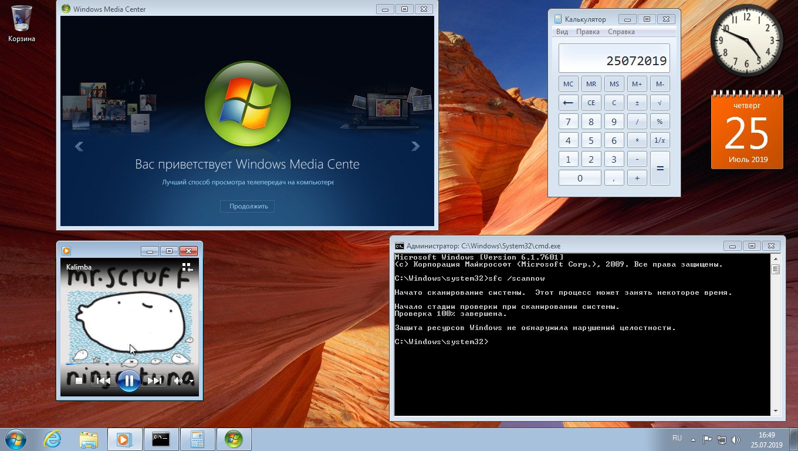This screenshot has height=451, width=798.
Task: Go to previous track in media player
Action: (103, 381)
